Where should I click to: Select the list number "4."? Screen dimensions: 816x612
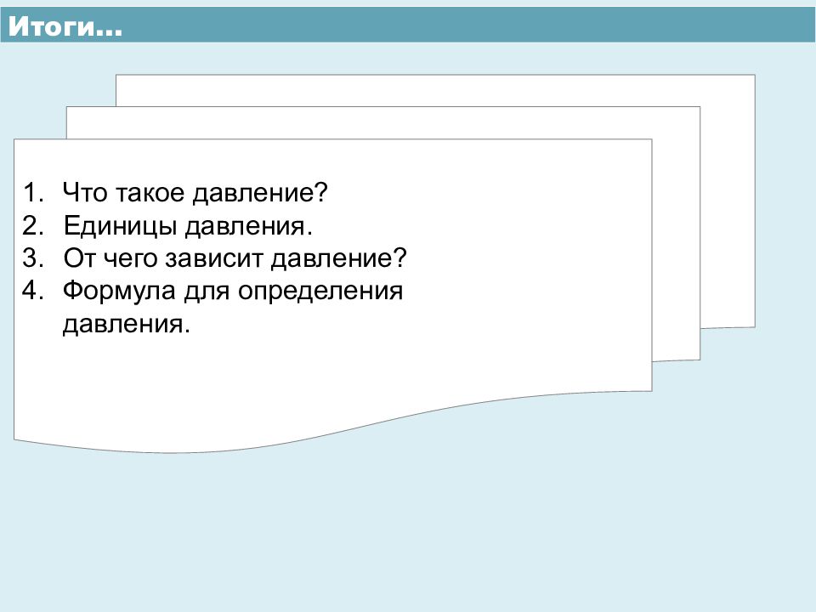tap(32, 292)
